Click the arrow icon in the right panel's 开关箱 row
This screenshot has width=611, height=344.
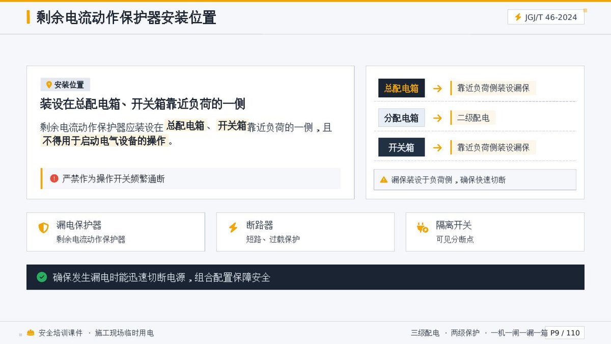click(437, 148)
